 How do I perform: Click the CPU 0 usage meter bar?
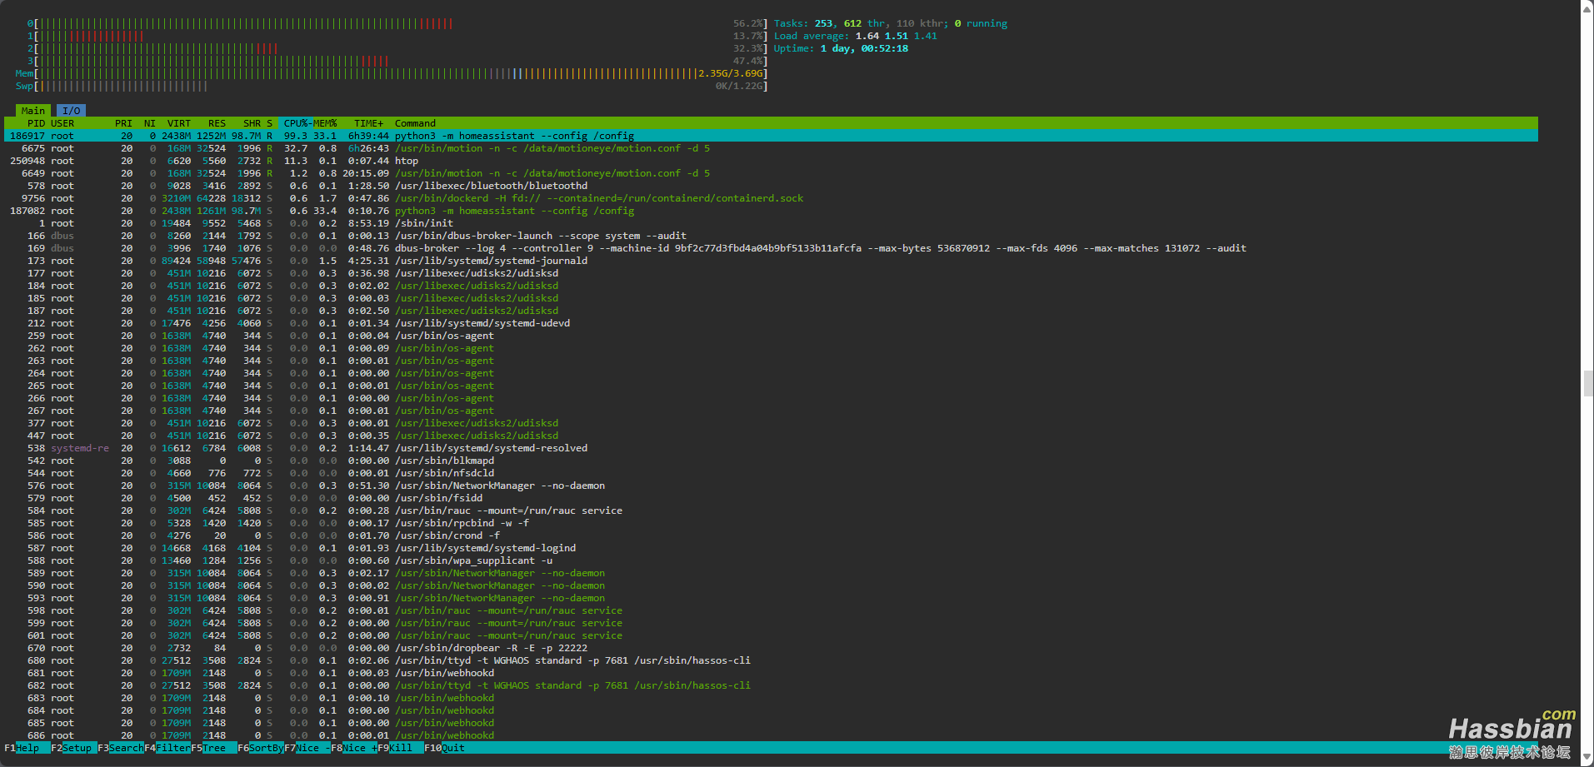pos(397,23)
